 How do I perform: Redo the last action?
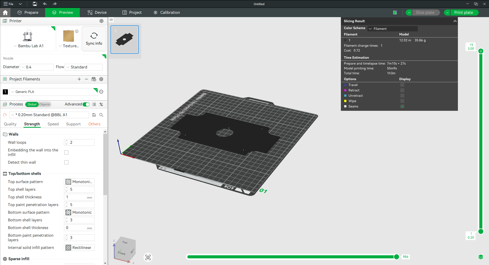[x=55, y=4]
